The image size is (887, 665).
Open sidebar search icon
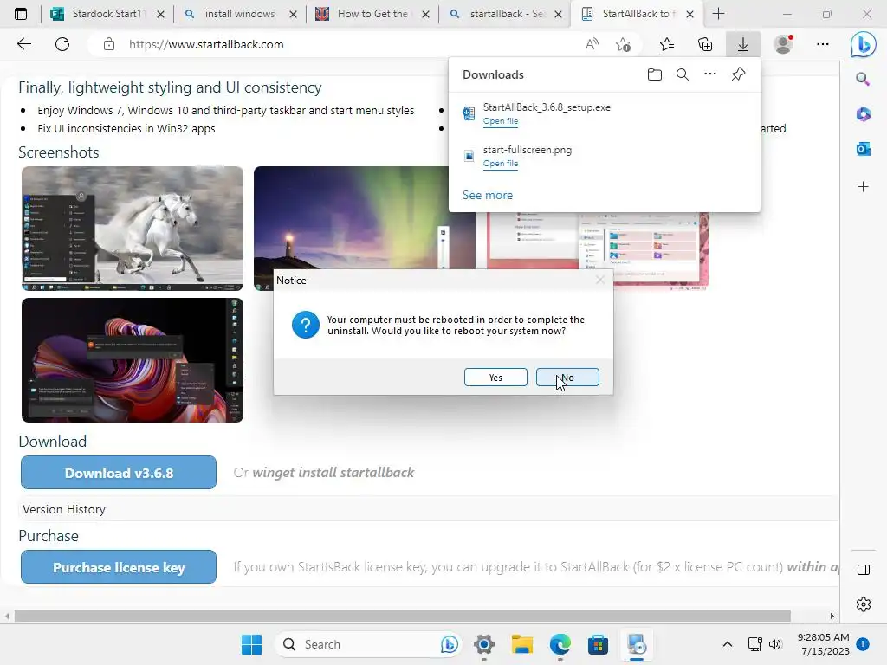(863, 79)
